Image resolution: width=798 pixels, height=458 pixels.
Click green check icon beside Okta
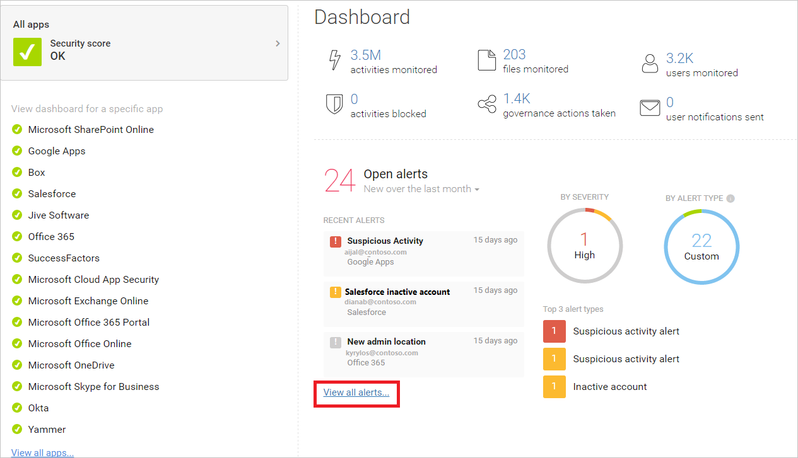(x=17, y=408)
